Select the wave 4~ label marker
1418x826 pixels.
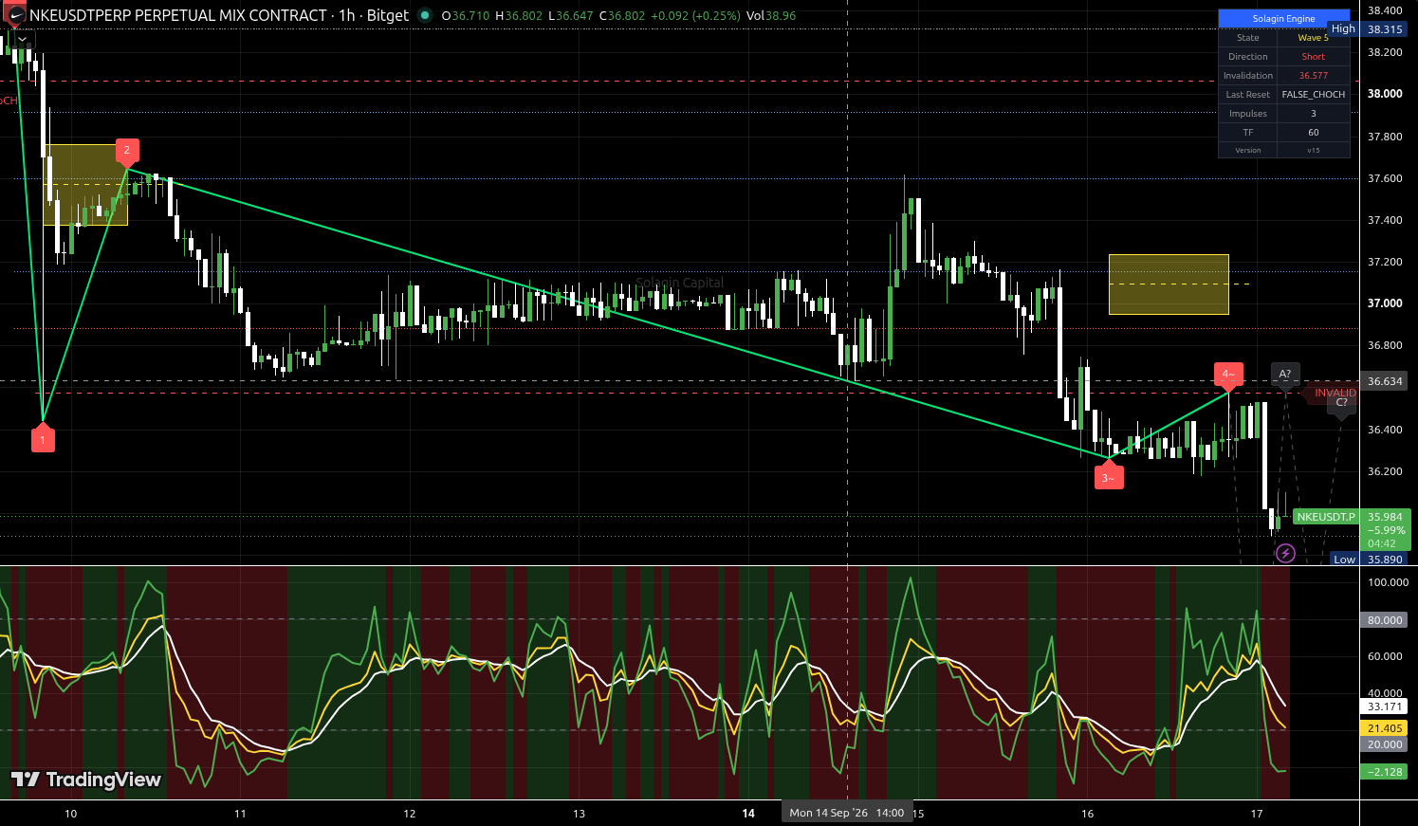(1228, 376)
